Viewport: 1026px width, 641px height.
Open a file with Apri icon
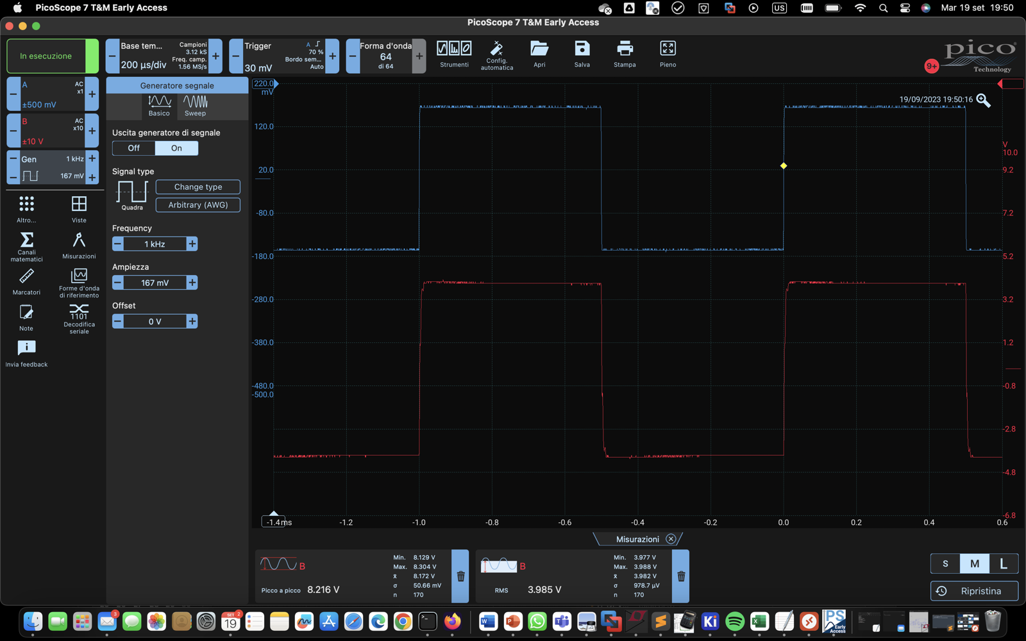coord(539,54)
